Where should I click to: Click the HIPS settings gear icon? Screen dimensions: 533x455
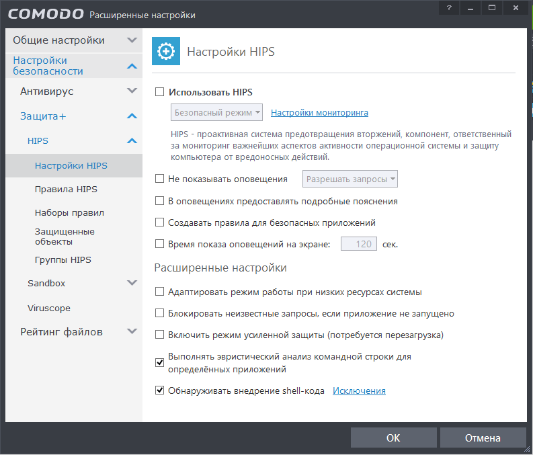166,51
